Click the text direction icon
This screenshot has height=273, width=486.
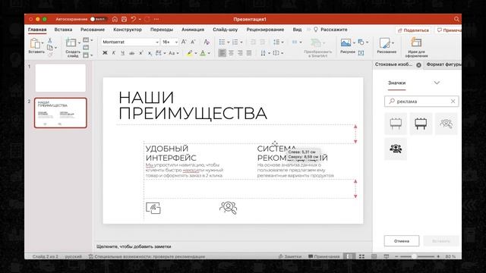click(x=264, y=53)
